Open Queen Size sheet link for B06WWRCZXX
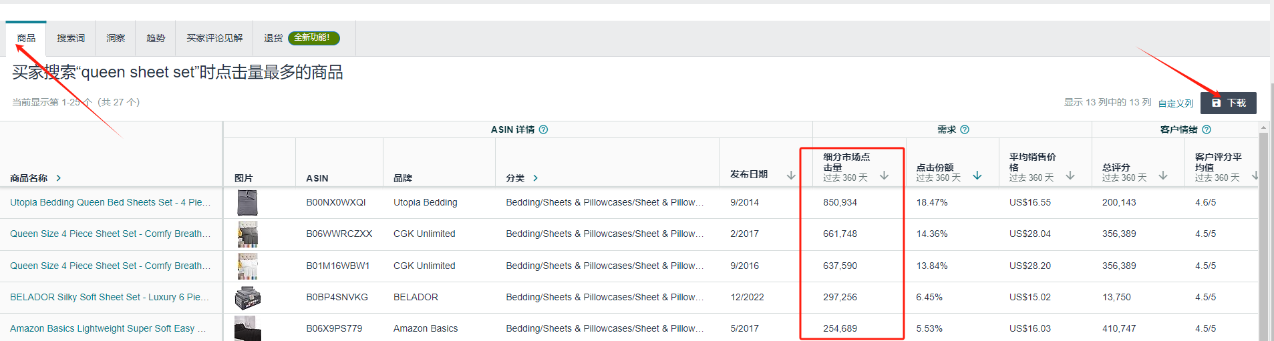1274x341 pixels. 110,234
